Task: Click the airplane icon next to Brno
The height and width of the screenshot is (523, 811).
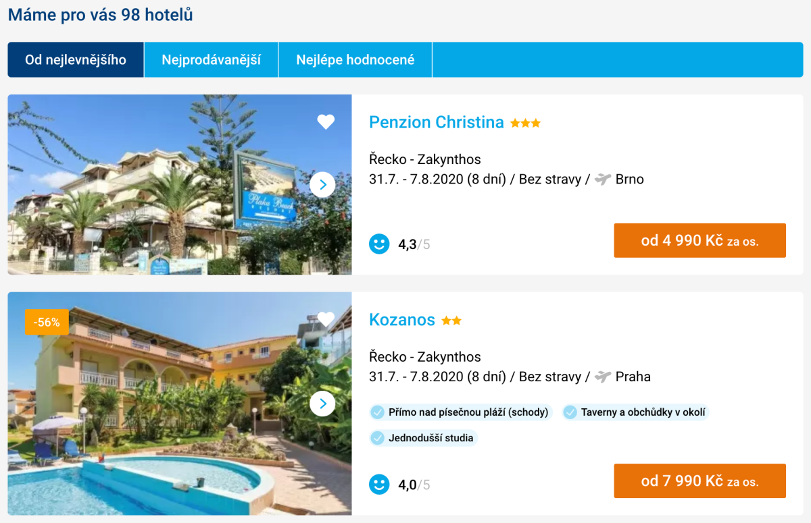Action: coord(603,180)
